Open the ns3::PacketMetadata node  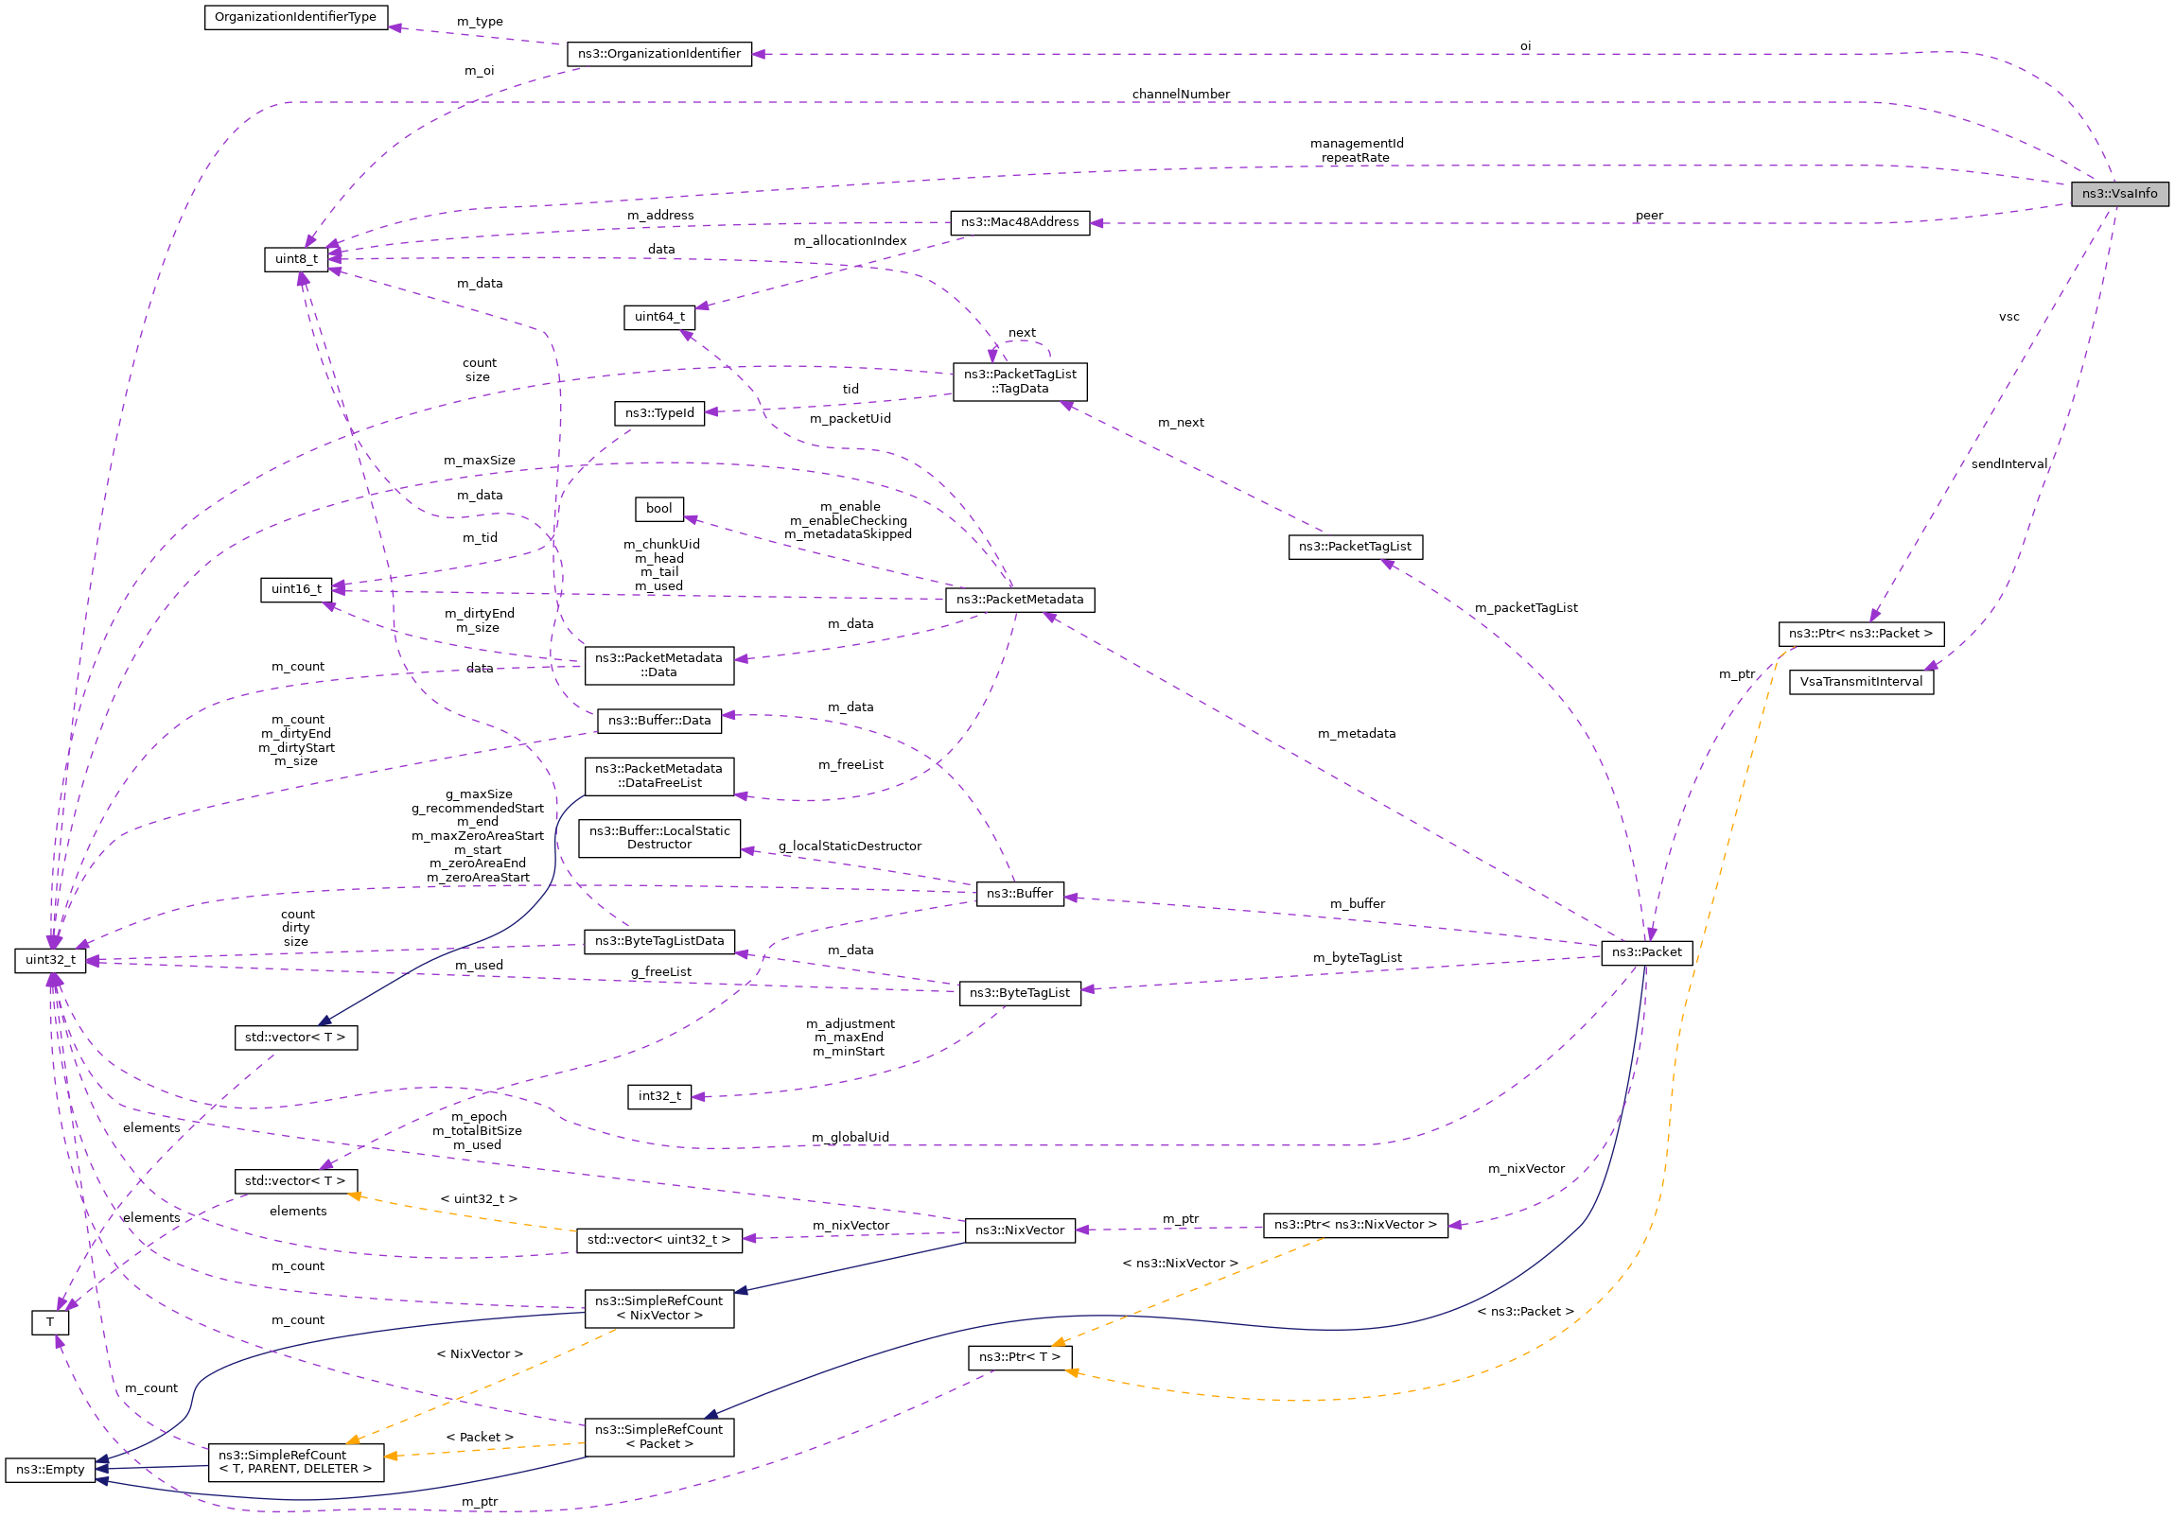tap(1019, 600)
